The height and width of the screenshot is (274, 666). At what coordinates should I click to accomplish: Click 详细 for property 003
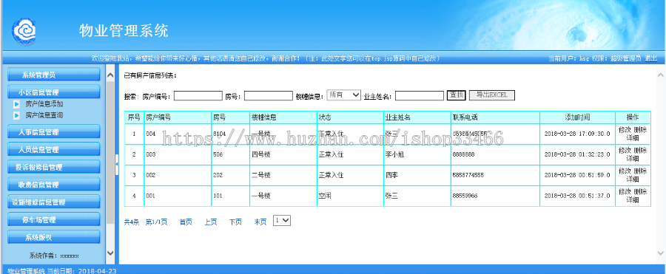[x=633, y=158]
